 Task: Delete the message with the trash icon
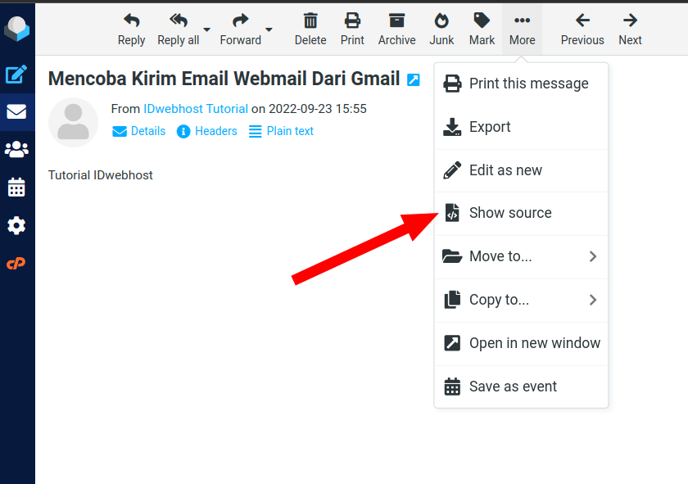tap(310, 29)
